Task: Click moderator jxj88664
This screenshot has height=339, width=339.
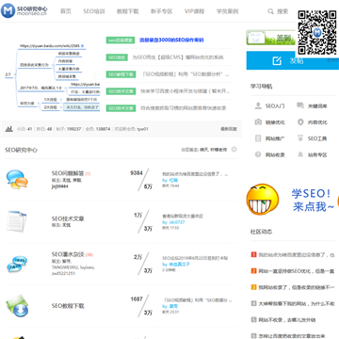Action: point(60,186)
